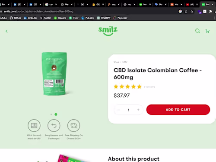Add to Cart red button
This screenshot has width=216, height=162.
[x=178, y=110]
